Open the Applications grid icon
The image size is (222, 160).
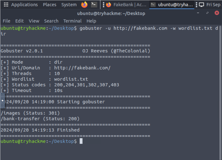coord(6,5)
